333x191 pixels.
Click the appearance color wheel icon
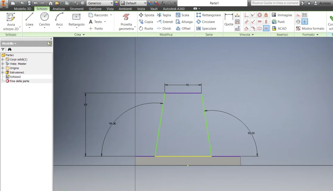click(116, 3)
